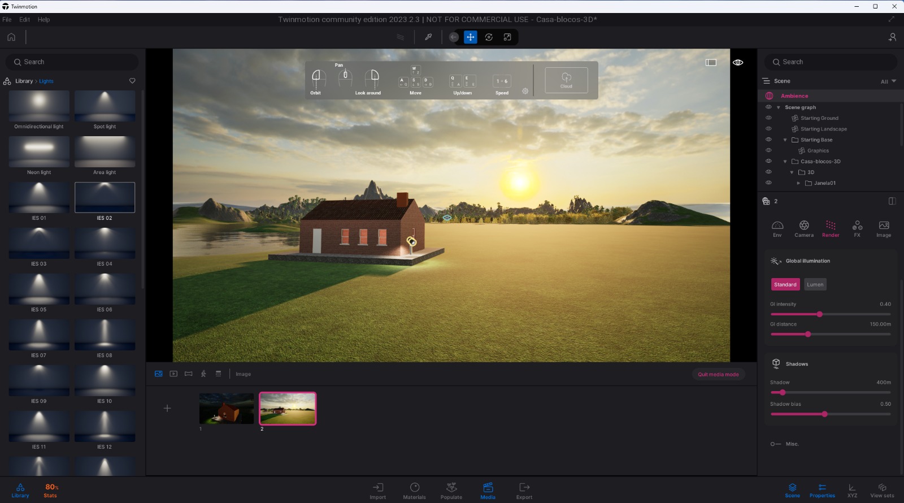Open the All filter dropdown in Scene

tap(888, 81)
